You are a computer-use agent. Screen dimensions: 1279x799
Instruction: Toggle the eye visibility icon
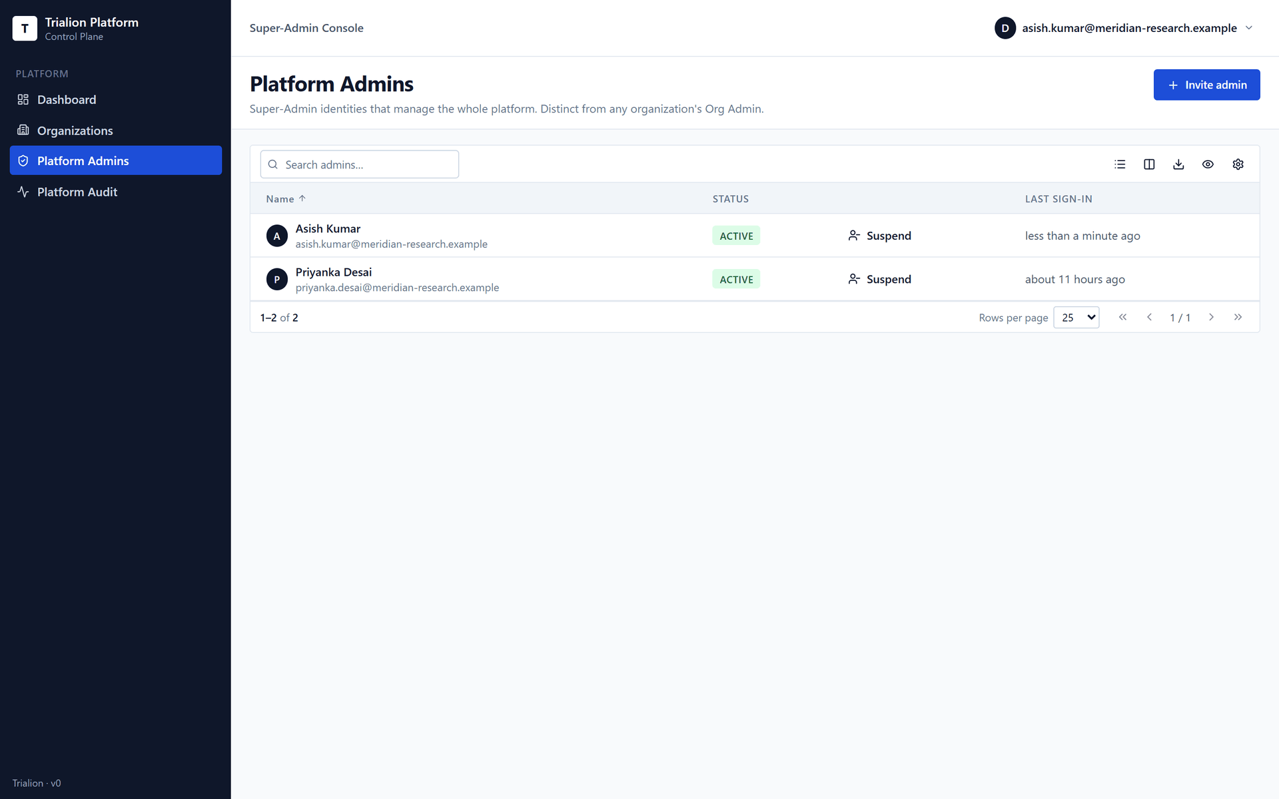click(1208, 164)
